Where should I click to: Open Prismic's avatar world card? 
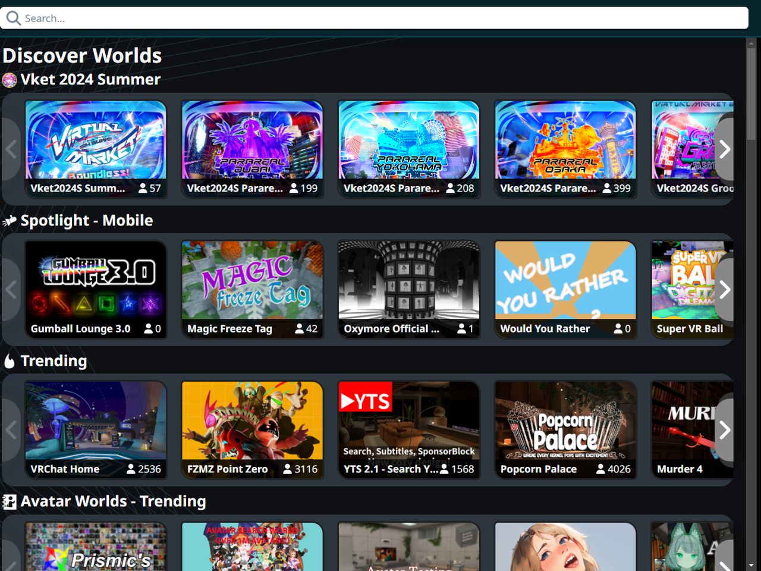pos(96,546)
